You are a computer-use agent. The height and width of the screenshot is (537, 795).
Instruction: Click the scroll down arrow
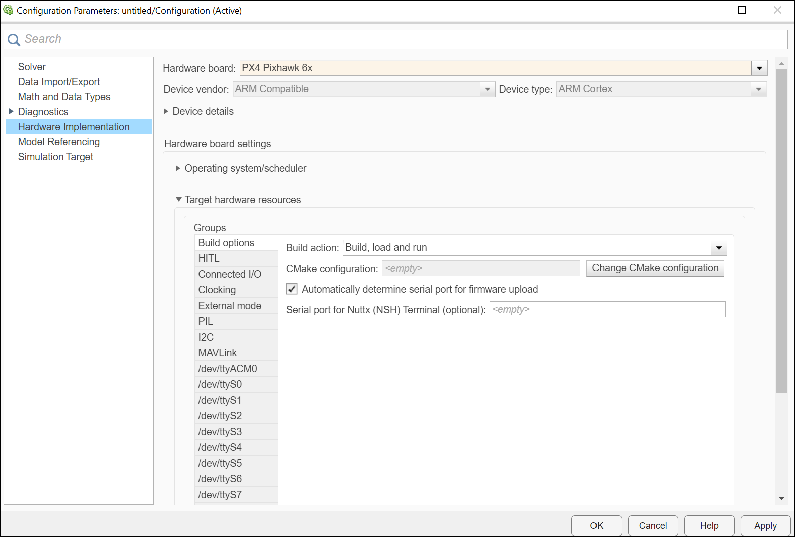point(781,498)
